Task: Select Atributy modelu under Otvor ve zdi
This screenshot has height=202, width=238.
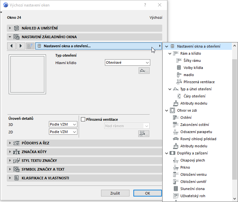Action: [x=194, y=146]
